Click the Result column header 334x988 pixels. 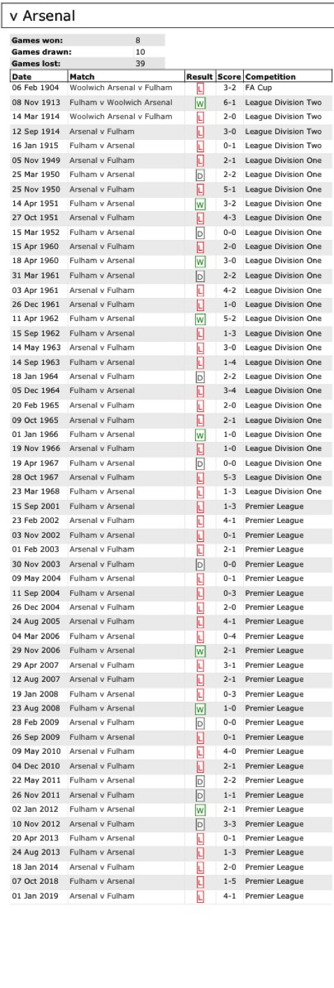click(x=200, y=76)
